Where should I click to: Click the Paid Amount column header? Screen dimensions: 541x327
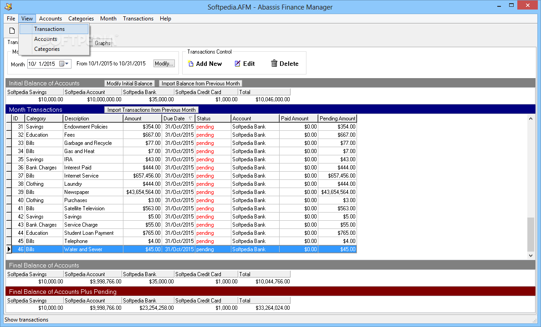[298, 119]
